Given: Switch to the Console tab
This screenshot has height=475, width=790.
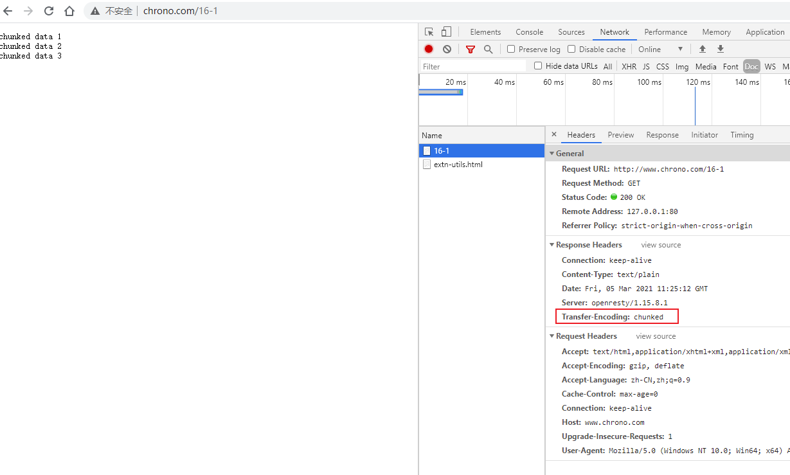Looking at the screenshot, I should tap(529, 32).
